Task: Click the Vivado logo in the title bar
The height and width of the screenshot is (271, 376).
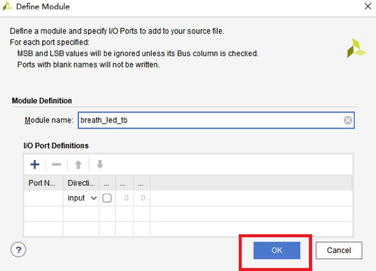Action: [x=8, y=7]
